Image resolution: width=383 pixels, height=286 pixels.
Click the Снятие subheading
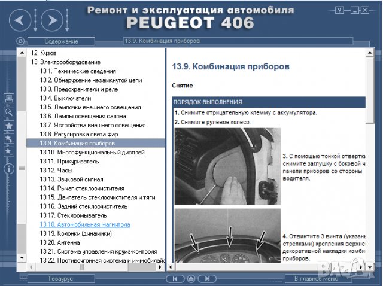click(x=182, y=86)
